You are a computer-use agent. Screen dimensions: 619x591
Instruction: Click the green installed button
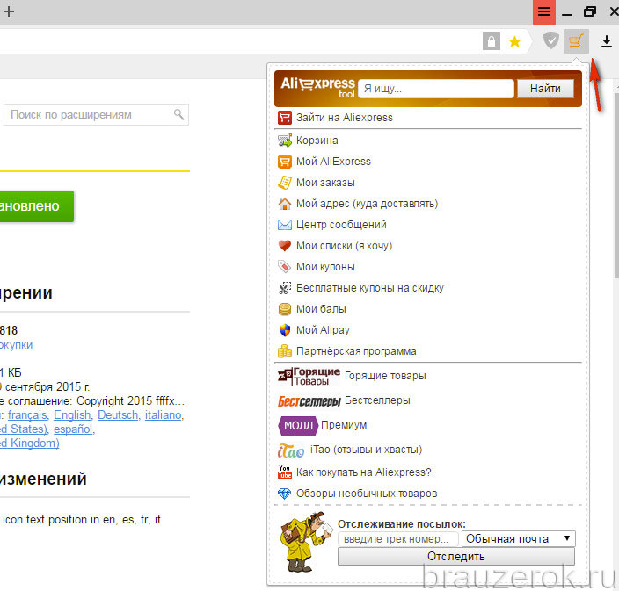pos(37,206)
